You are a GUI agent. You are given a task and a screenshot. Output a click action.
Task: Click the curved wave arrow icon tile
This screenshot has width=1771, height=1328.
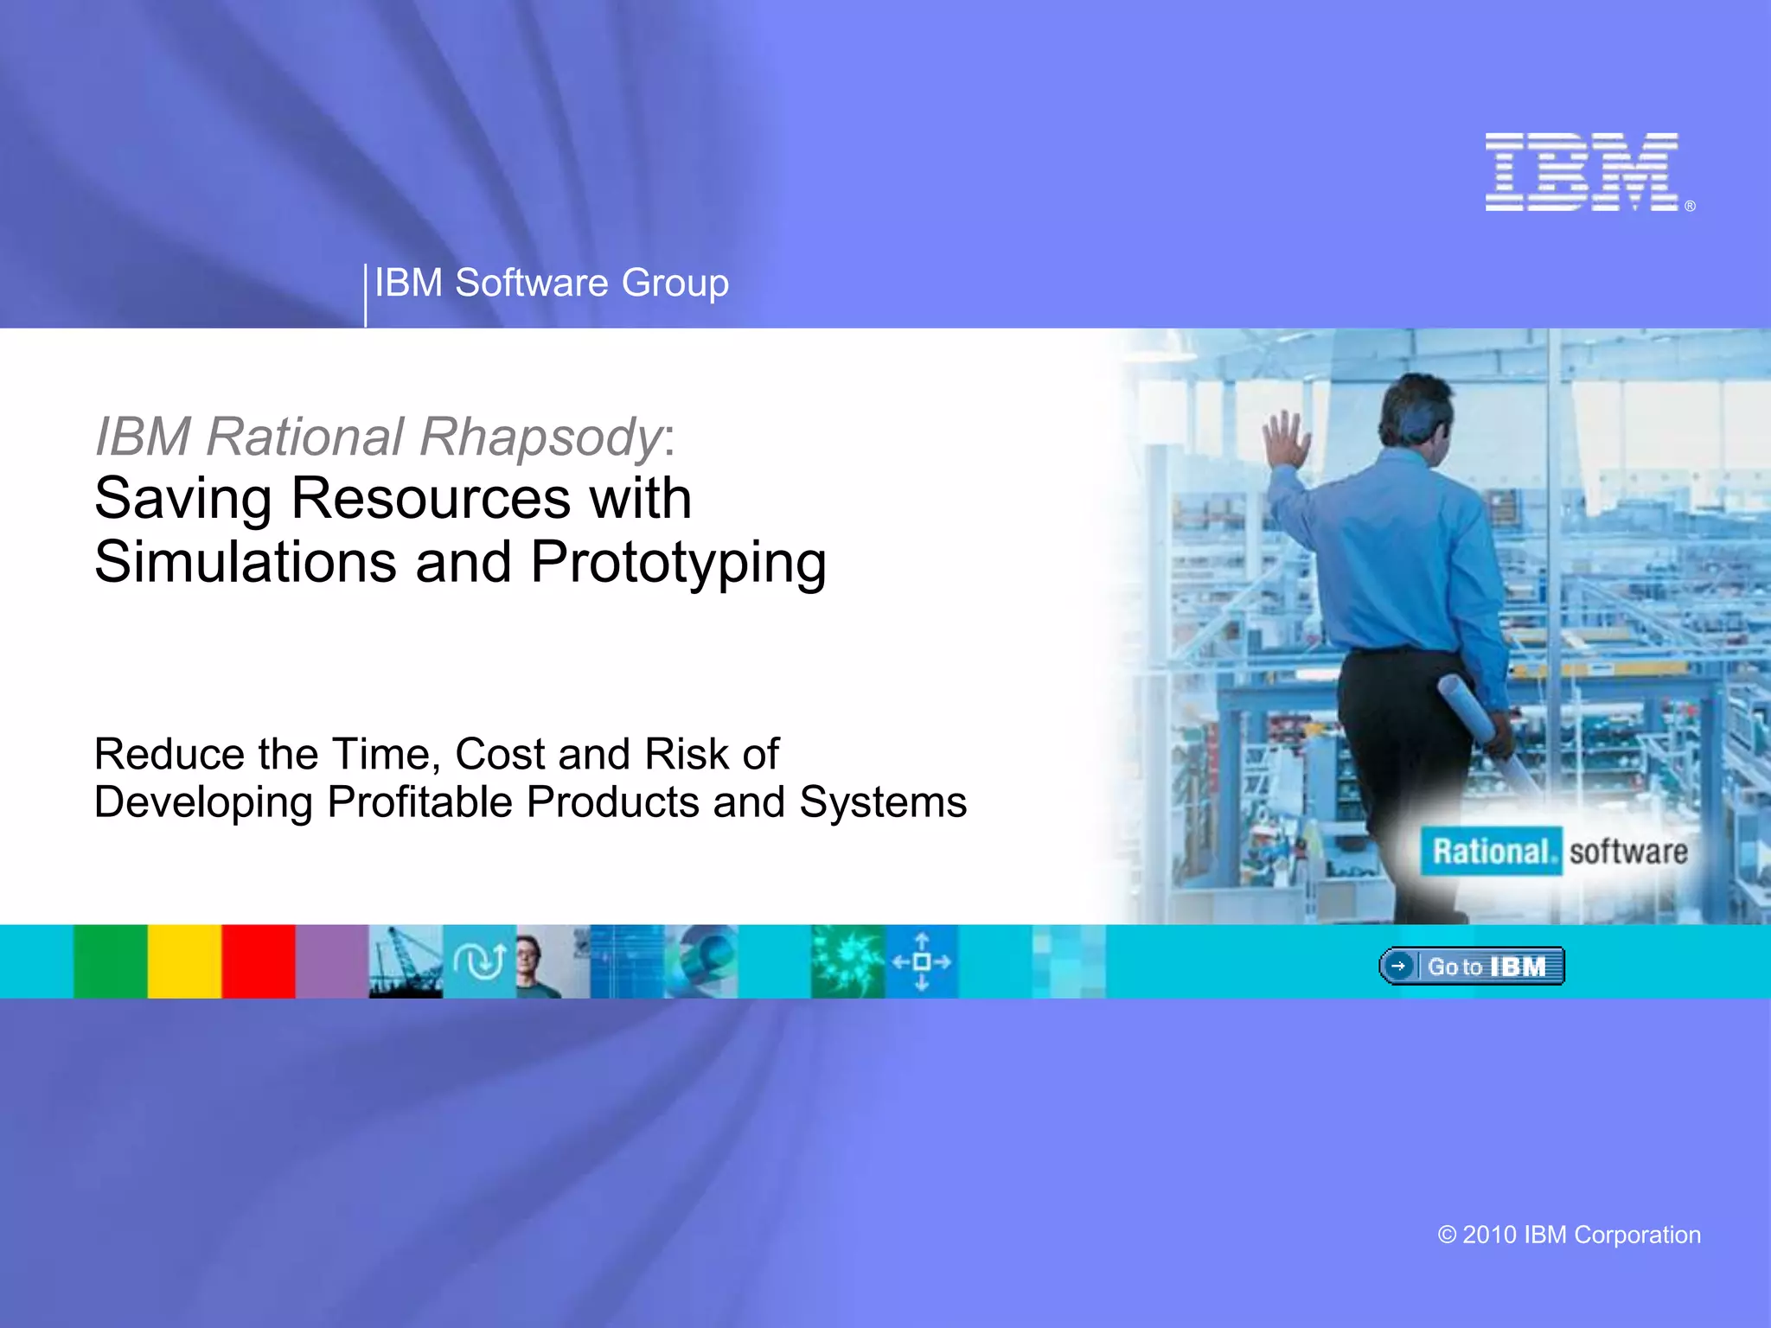tap(479, 961)
